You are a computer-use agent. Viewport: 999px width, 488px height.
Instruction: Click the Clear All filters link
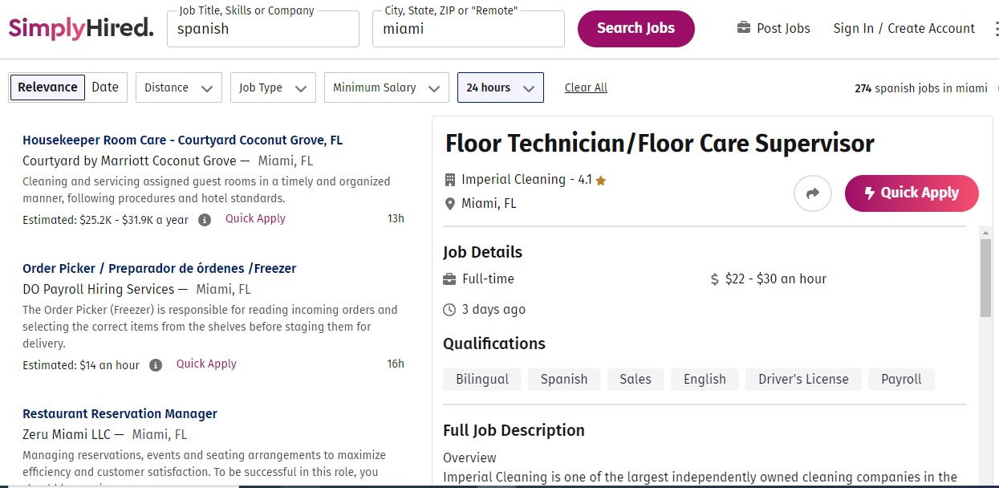click(586, 88)
